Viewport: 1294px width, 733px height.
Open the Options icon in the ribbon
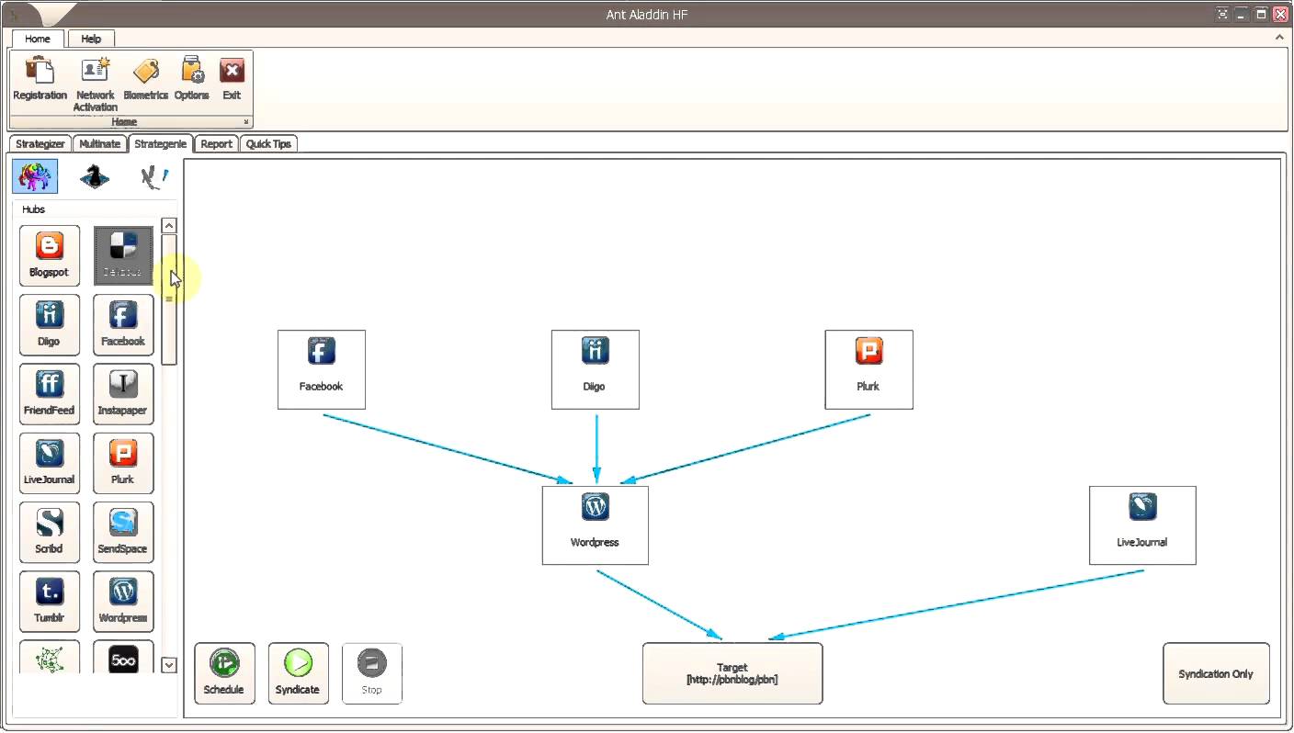coord(192,79)
